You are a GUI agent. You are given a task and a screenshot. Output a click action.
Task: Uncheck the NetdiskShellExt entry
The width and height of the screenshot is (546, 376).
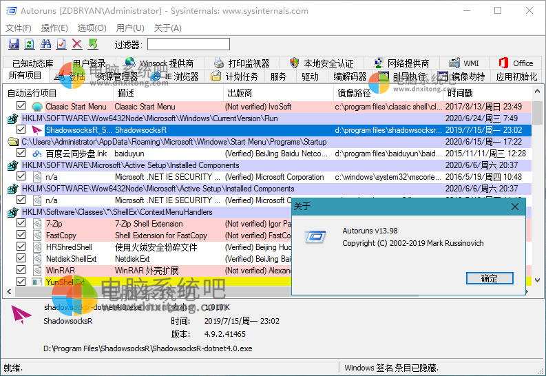click(21, 258)
